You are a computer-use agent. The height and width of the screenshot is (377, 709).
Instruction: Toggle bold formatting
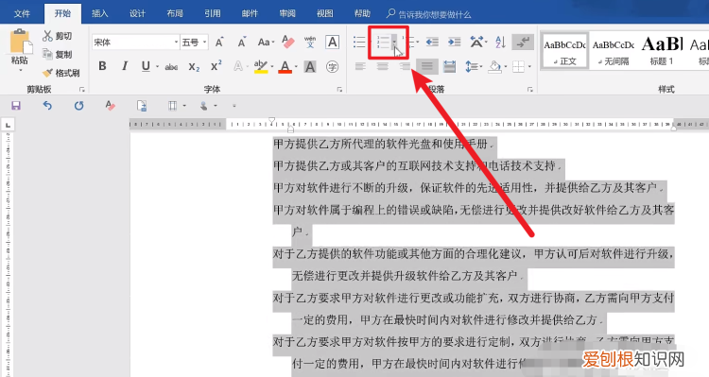pos(103,66)
